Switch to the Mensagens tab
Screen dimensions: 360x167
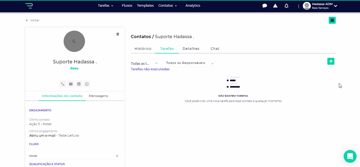point(98,96)
